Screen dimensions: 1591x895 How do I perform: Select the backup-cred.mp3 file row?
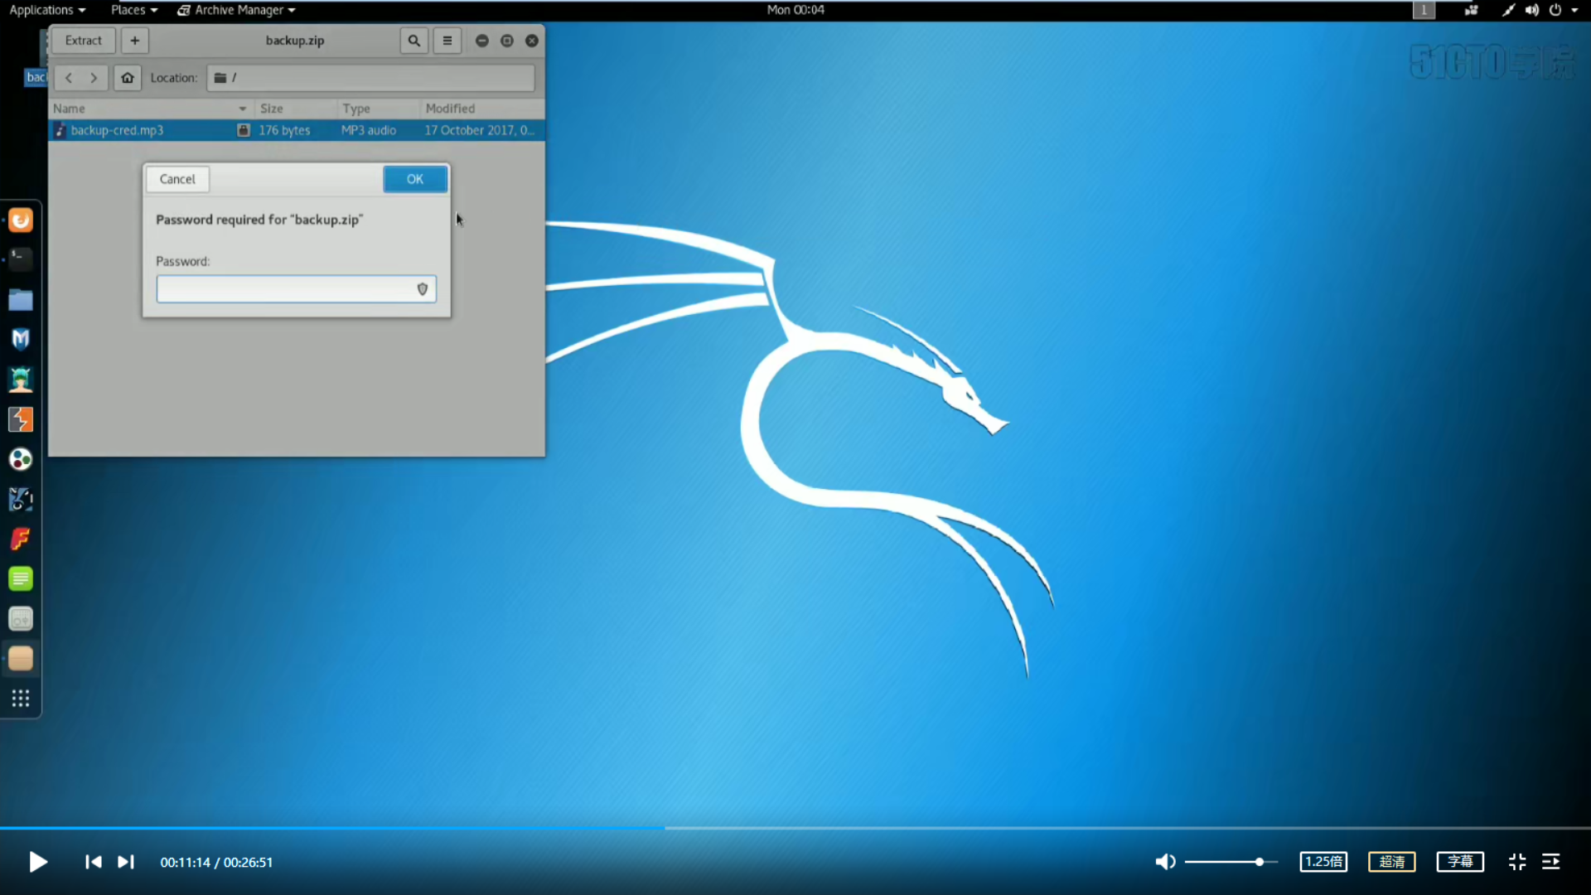pyautogui.click(x=297, y=130)
